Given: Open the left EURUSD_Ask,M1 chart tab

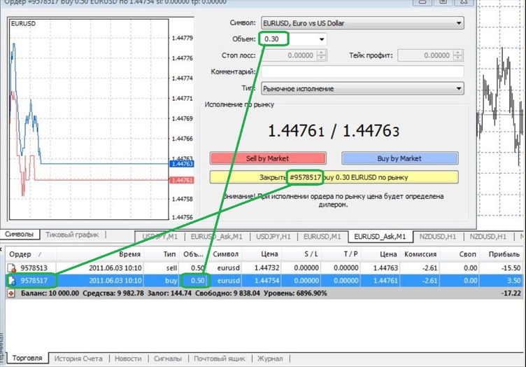Looking at the screenshot, I should 216,237.
